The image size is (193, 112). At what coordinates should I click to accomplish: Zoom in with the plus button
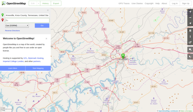(190, 12)
